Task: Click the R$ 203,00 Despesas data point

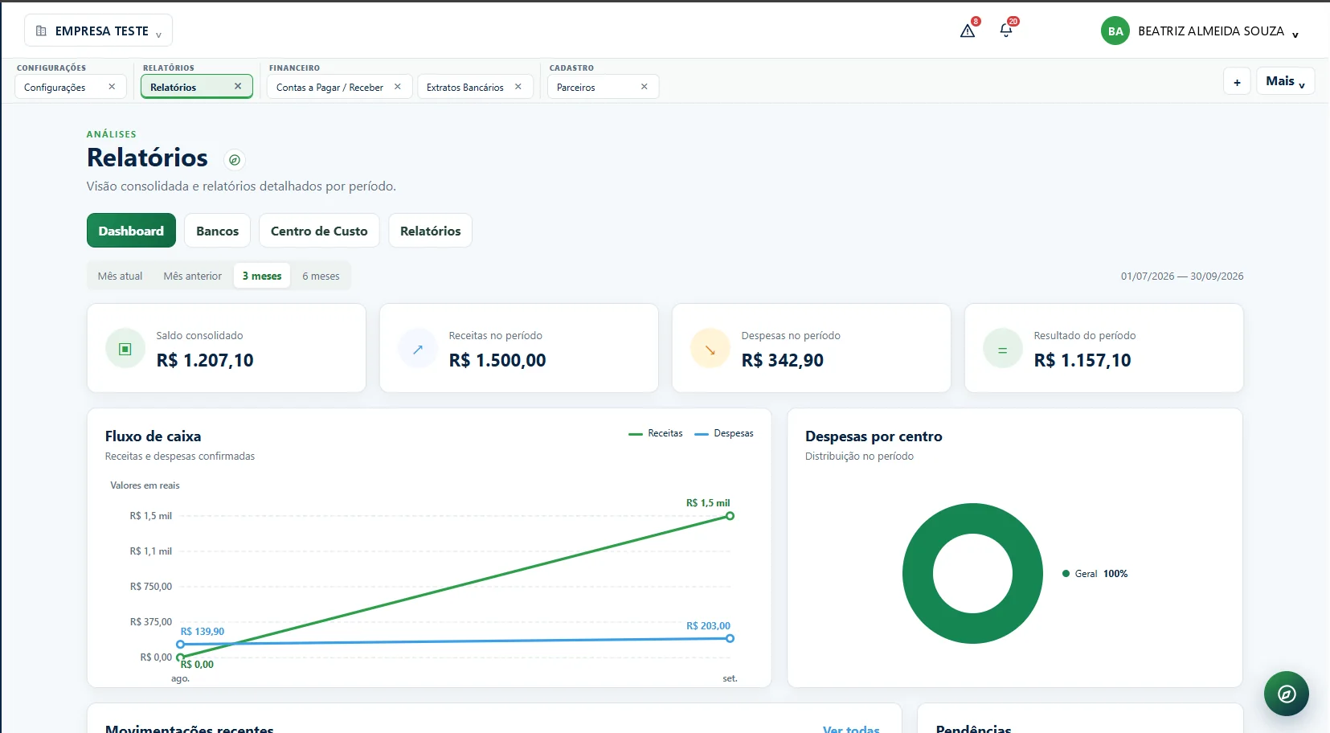Action: pos(730,638)
